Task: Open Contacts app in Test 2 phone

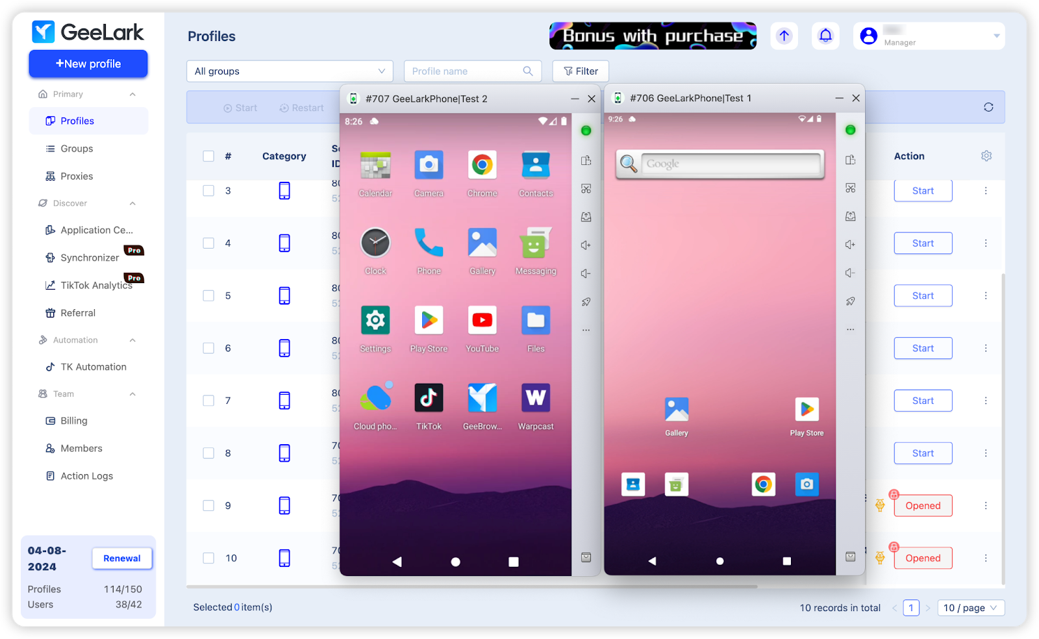Action: [536, 165]
